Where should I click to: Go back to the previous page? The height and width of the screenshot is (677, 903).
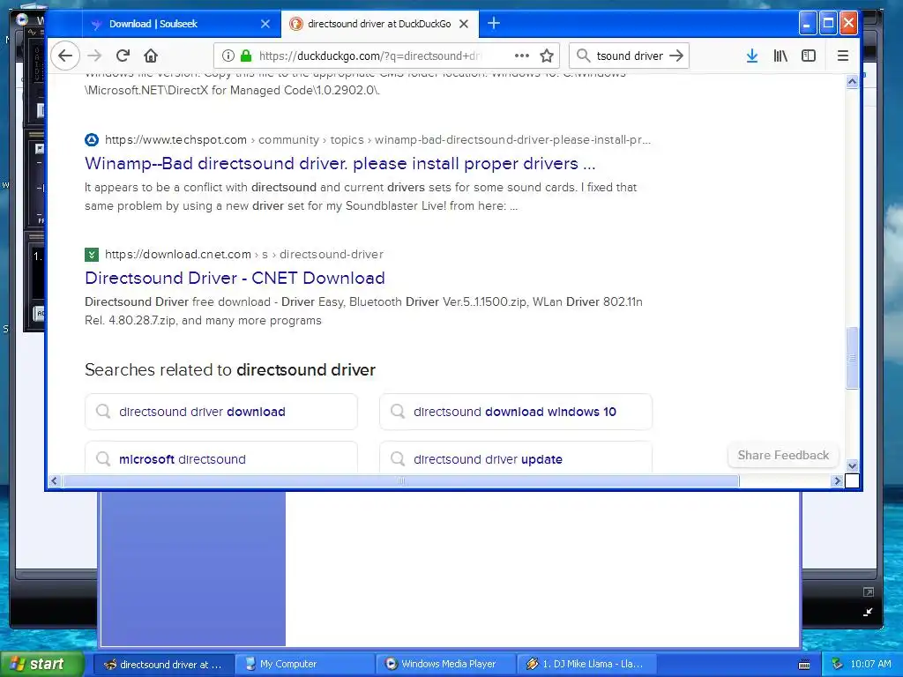(65, 56)
